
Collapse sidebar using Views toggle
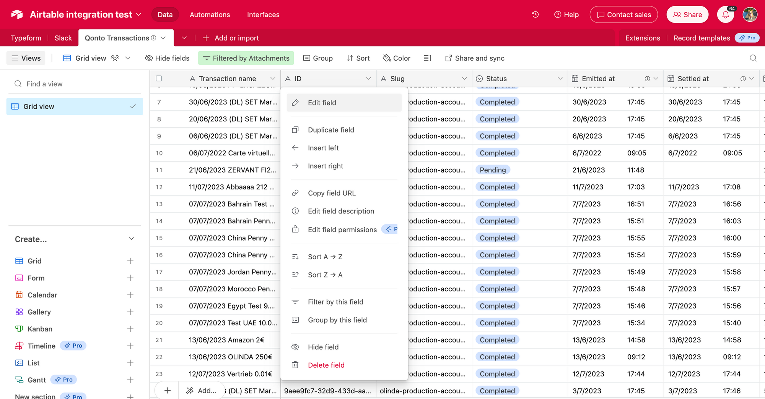[26, 58]
